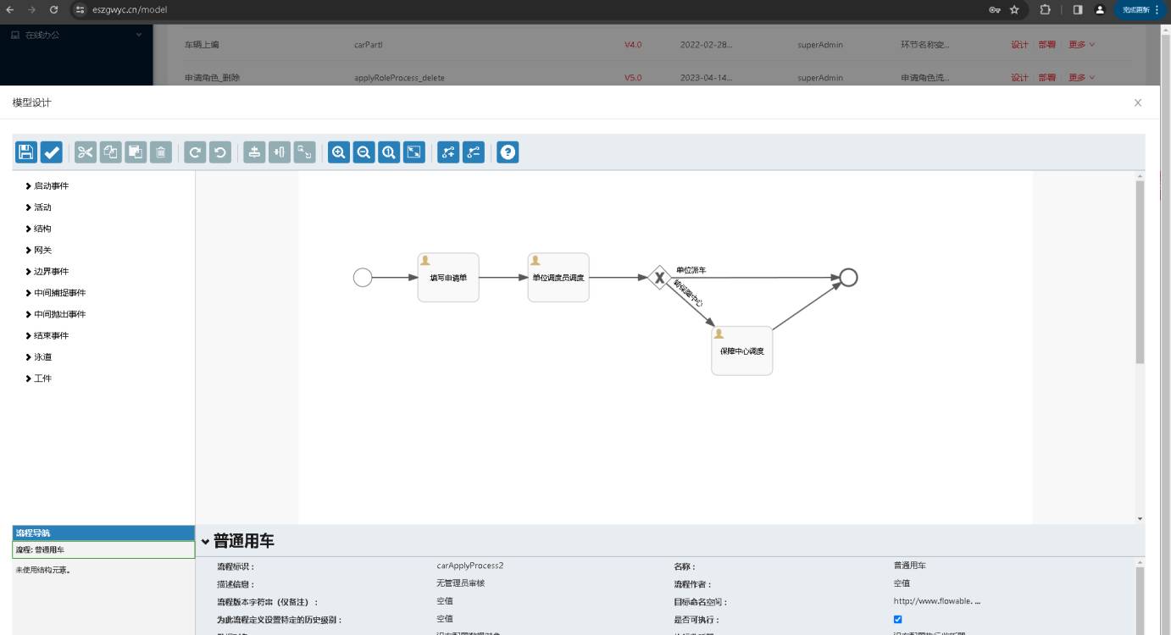Select the 填写申请单 user task

coord(448,278)
